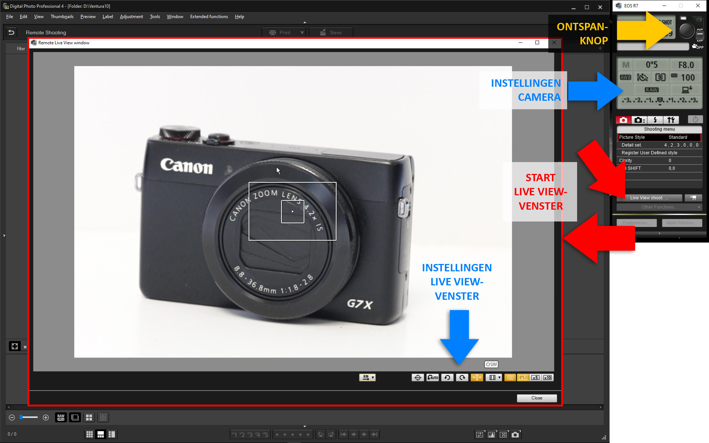Select the camera settings menu tab
The width and height of the screenshot is (709, 443).
coord(639,120)
